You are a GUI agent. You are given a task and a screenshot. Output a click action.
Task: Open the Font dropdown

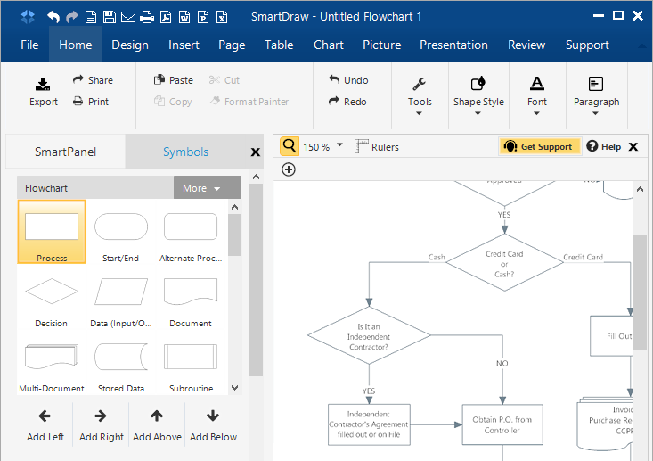point(537,96)
